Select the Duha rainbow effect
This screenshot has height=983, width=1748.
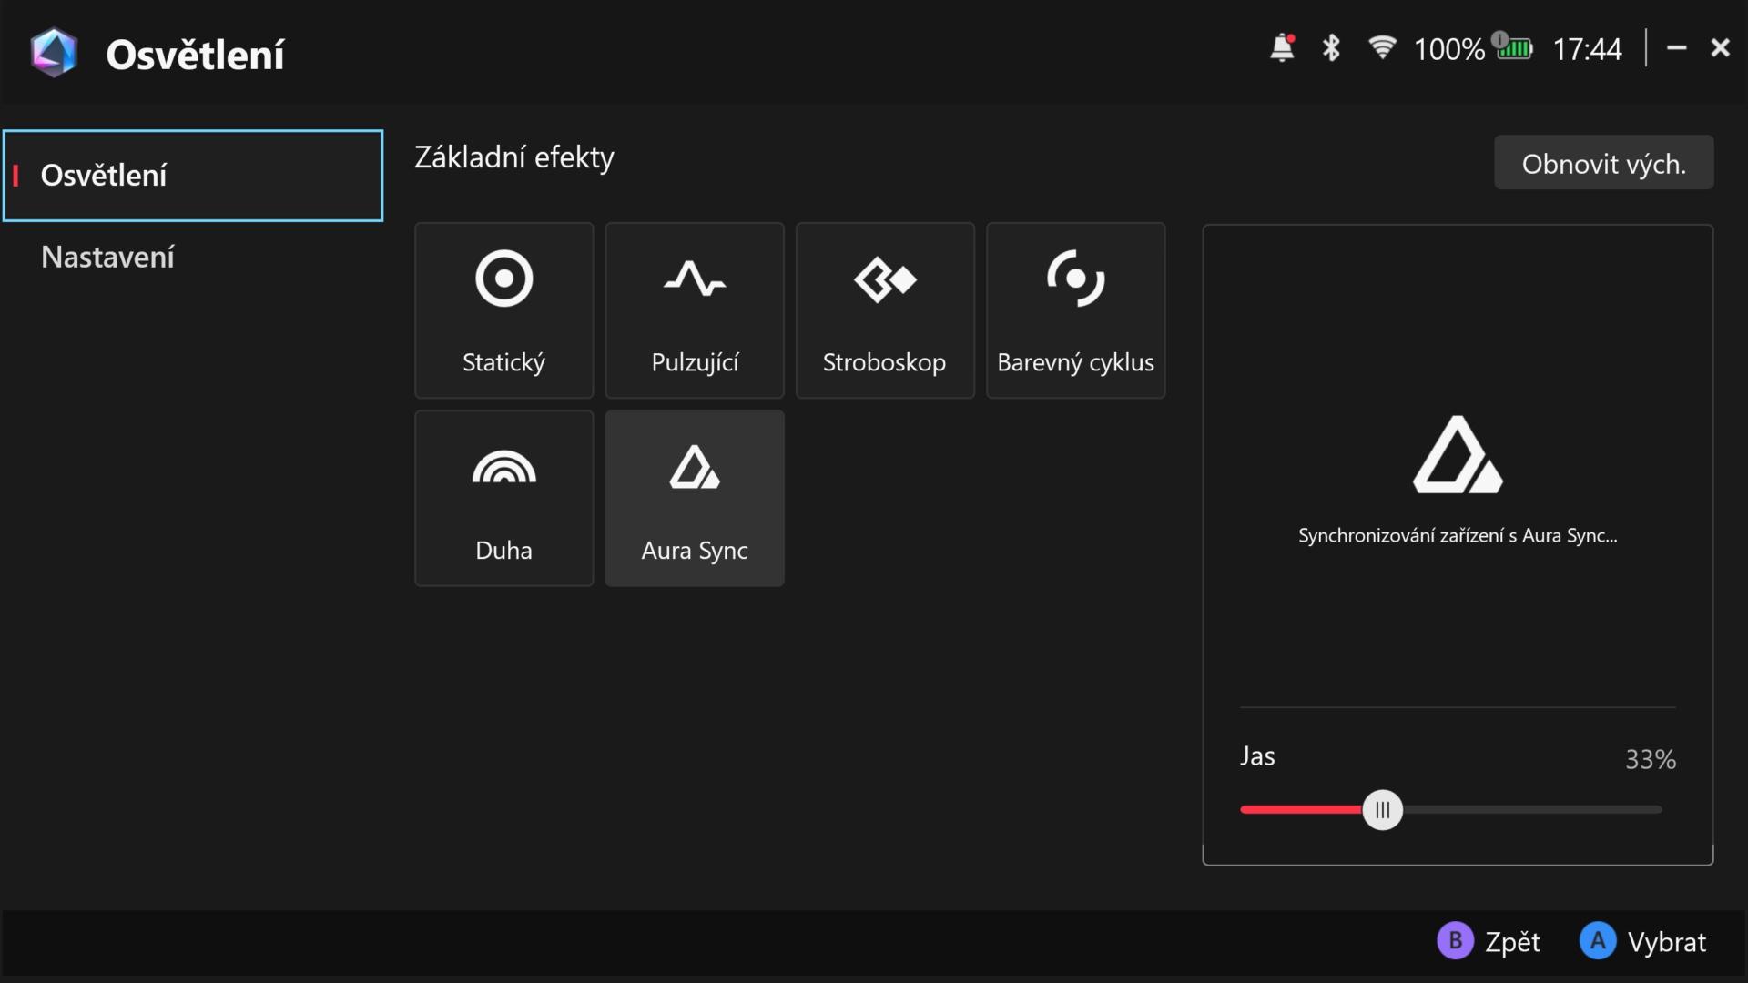(503, 498)
